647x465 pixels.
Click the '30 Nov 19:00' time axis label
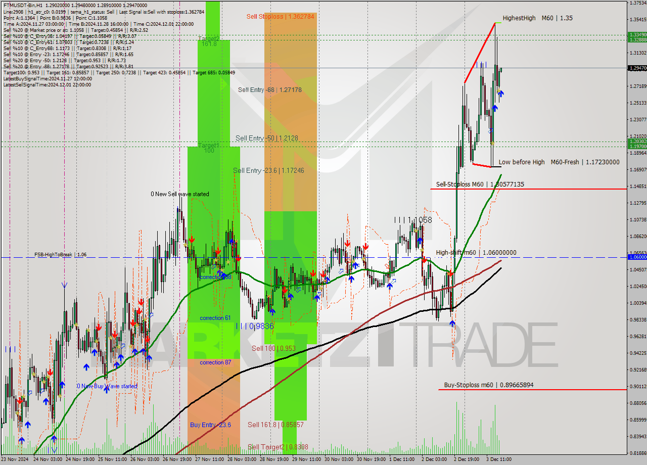[372, 460]
